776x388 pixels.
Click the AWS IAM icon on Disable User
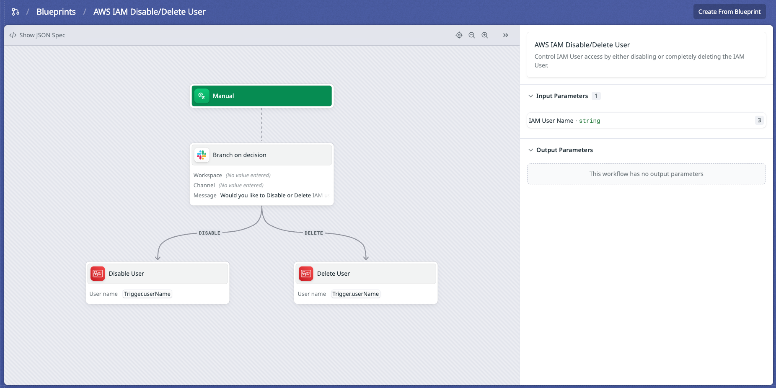click(98, 273)
